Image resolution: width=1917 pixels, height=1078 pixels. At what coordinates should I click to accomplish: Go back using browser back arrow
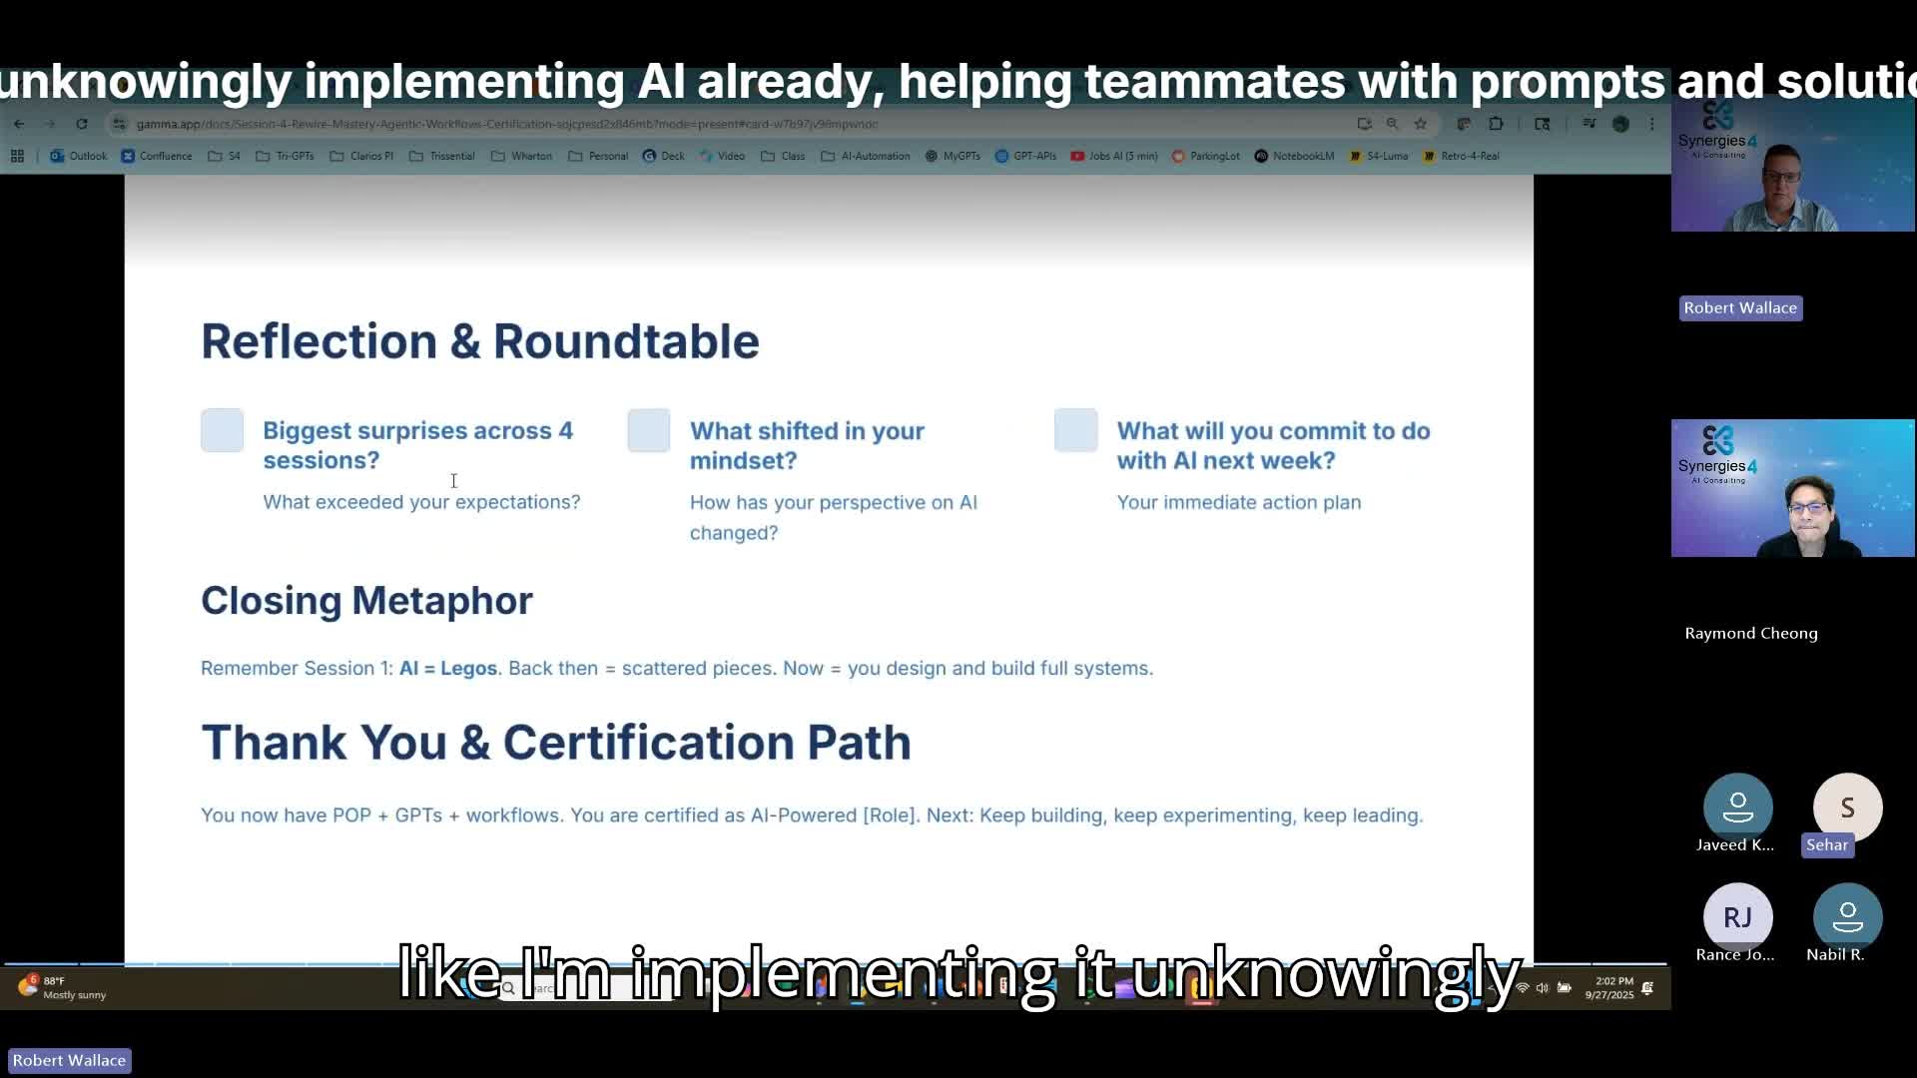tap(19, 124)
